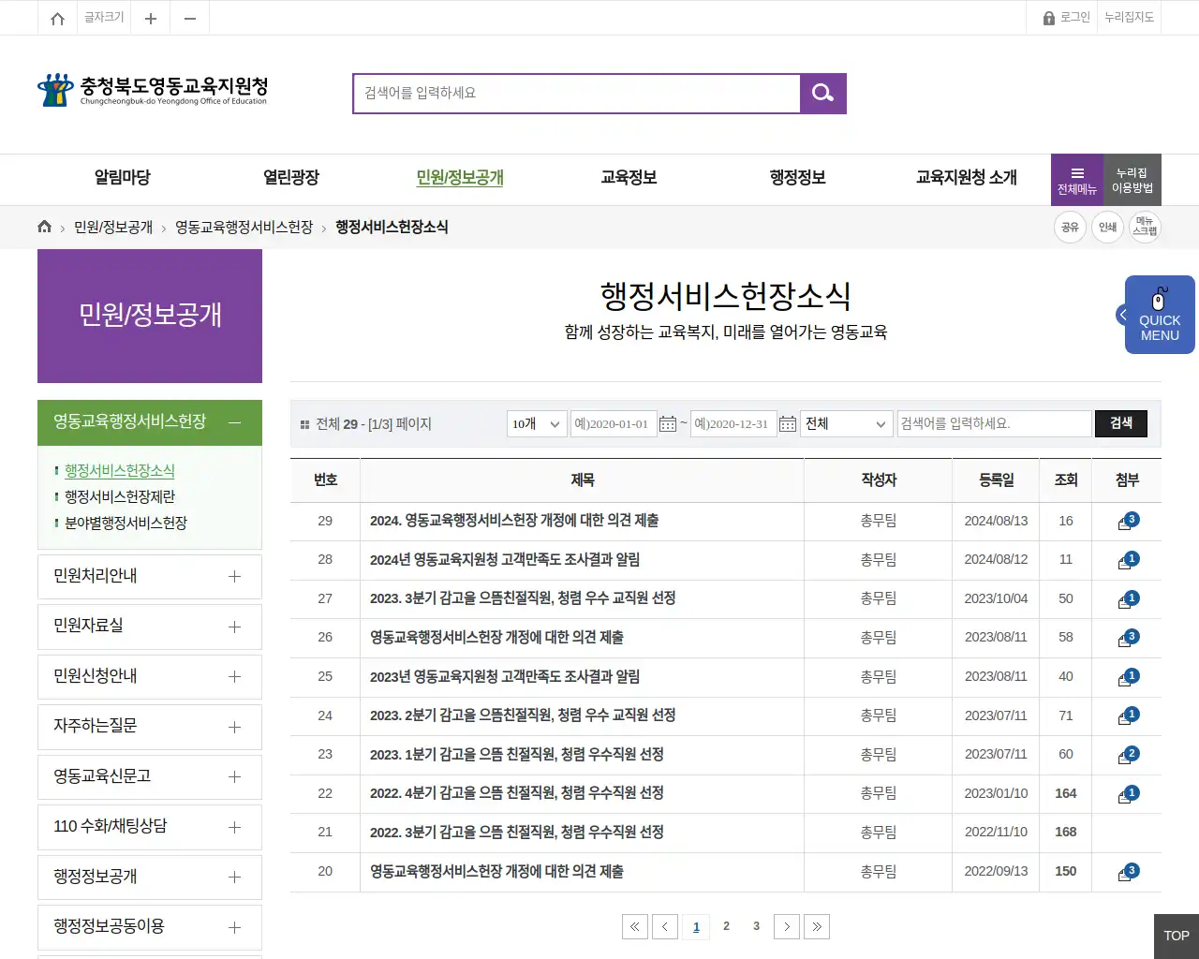Download attachment of post 25
The width and height of the screenshot is (1199, 959).
click(1128, 677)
